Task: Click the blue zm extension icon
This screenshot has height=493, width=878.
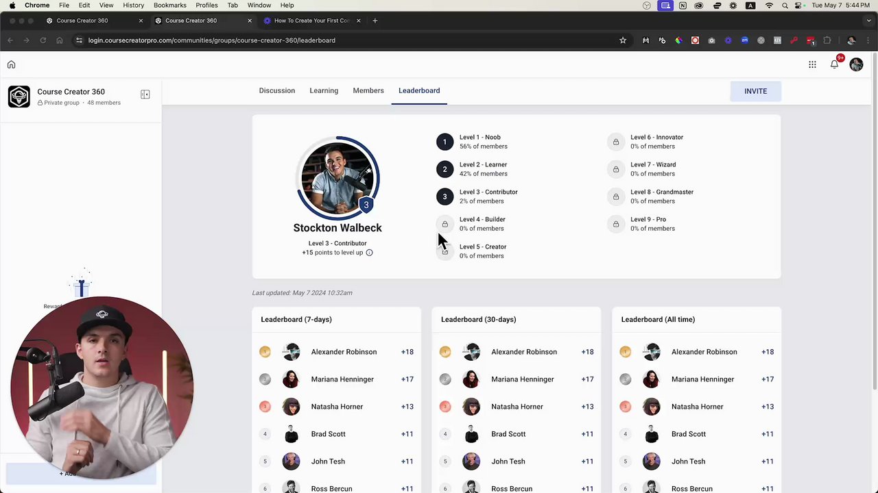Action: 744,40
